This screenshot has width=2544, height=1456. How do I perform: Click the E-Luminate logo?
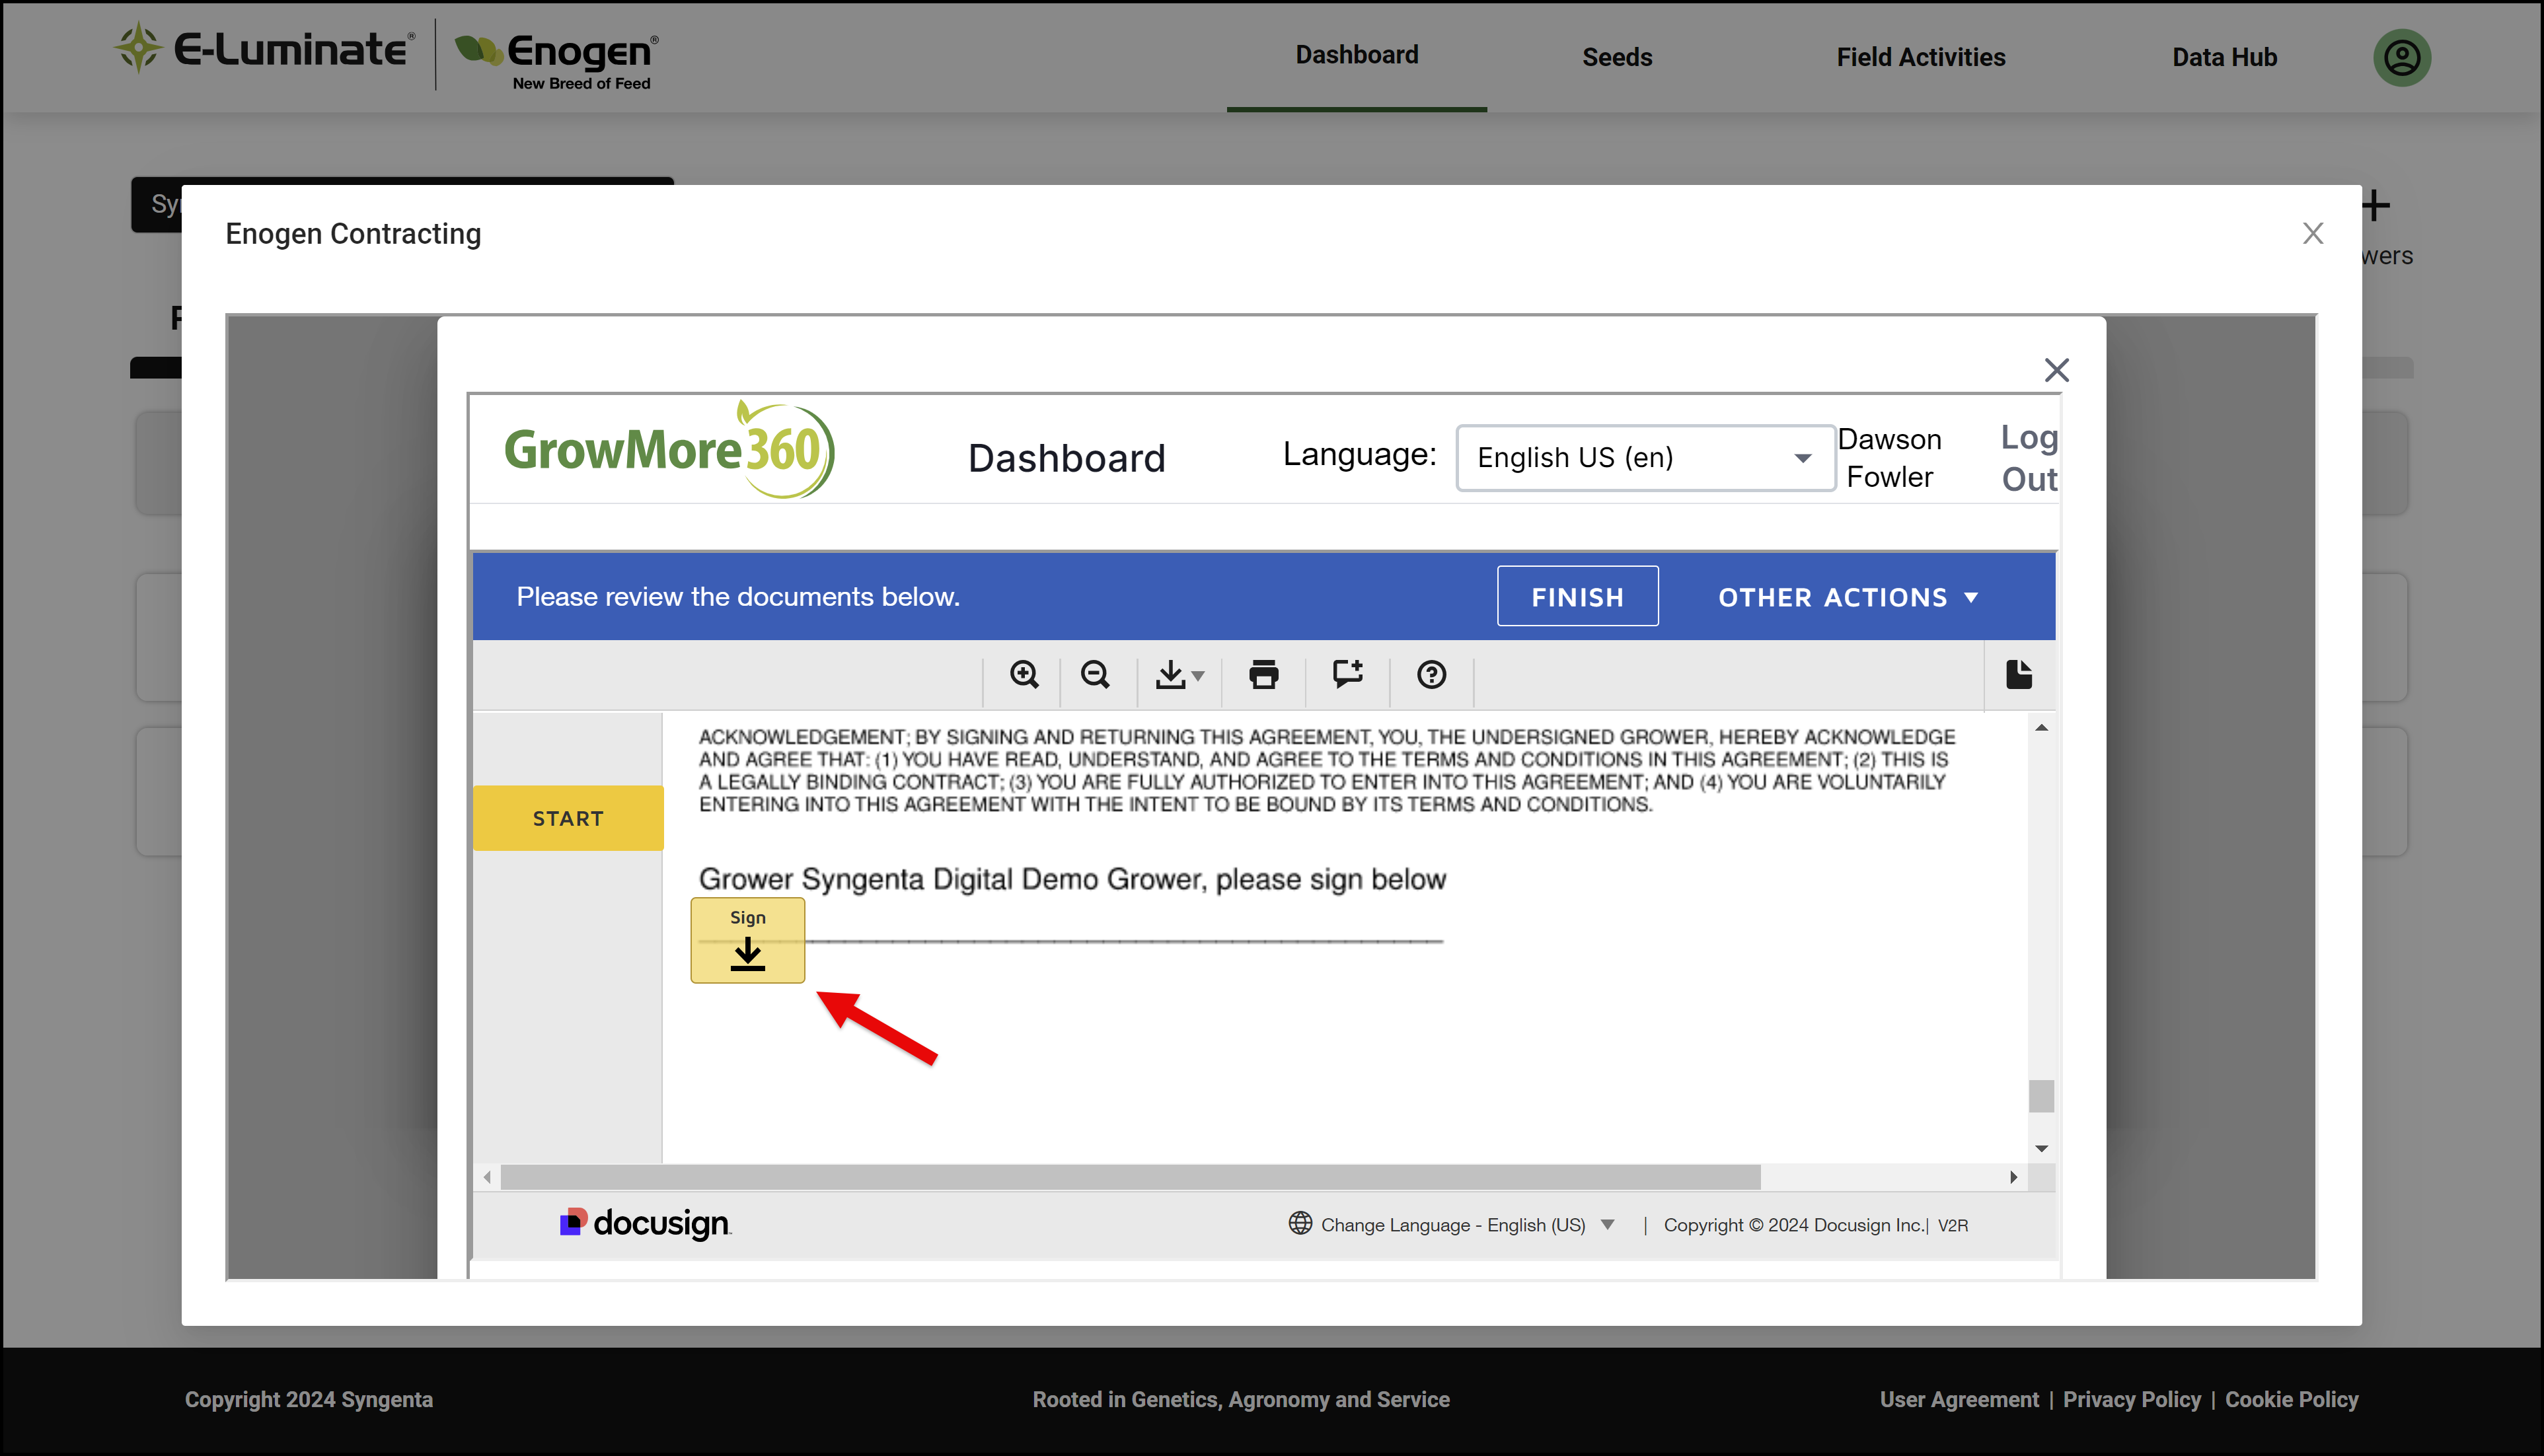[264, 48]
